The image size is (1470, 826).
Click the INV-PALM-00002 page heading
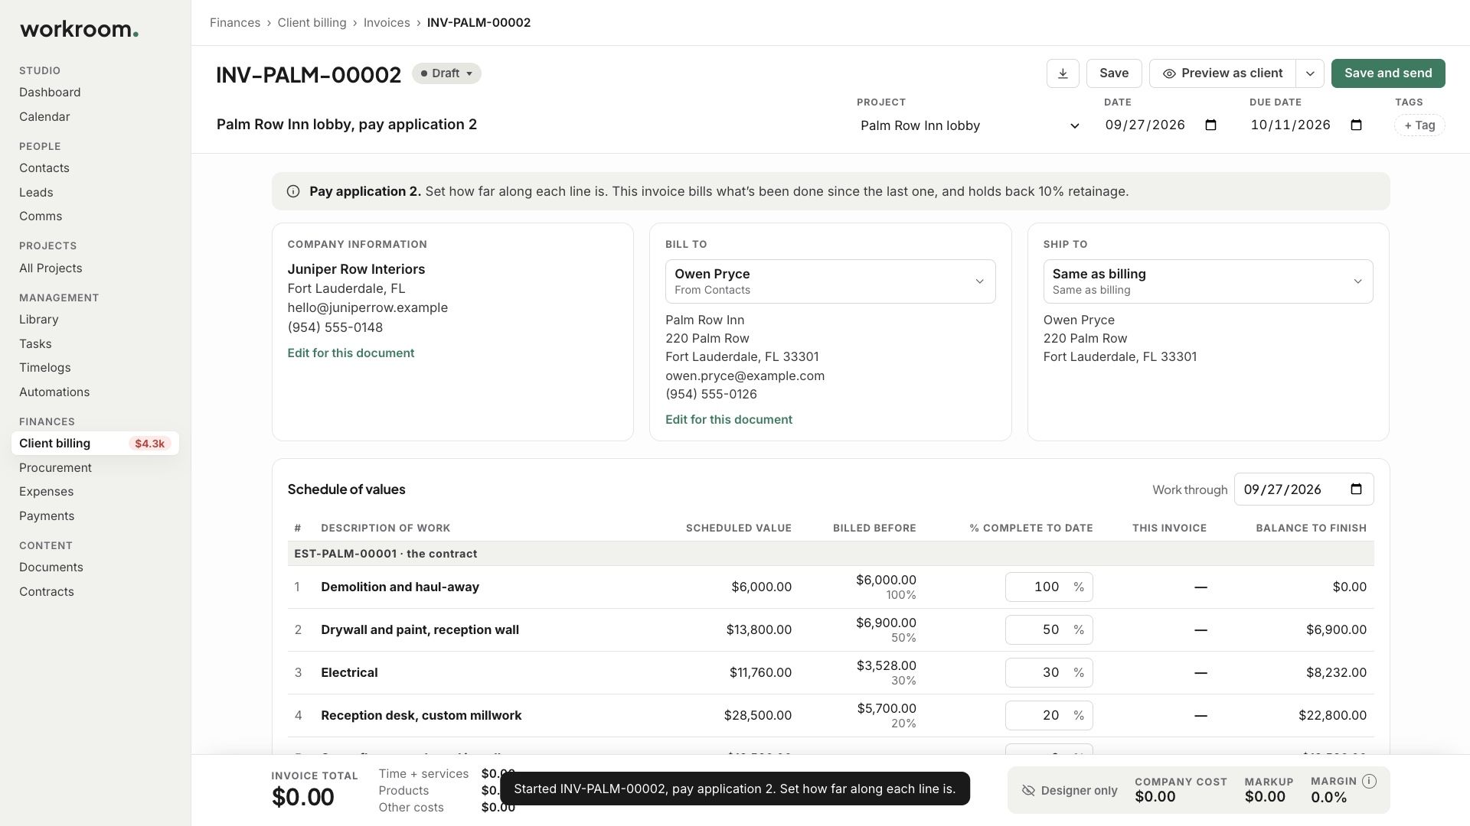tap(309, 75)
